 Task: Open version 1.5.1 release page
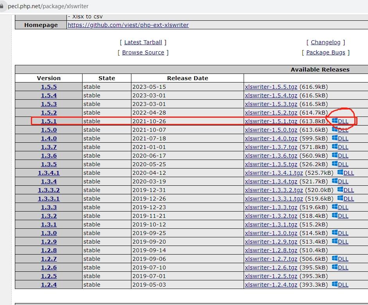click(49, 121)
